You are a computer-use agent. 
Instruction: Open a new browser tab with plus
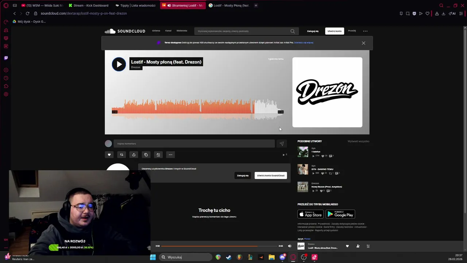(x=256, y=5)
